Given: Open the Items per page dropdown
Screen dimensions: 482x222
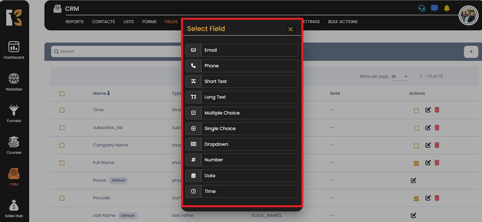Looking at the screenshot, I should click(x=400, y=77).
